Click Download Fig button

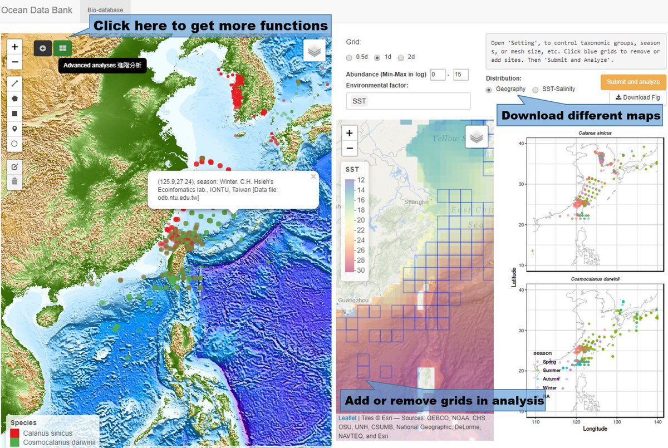[637, 97]
